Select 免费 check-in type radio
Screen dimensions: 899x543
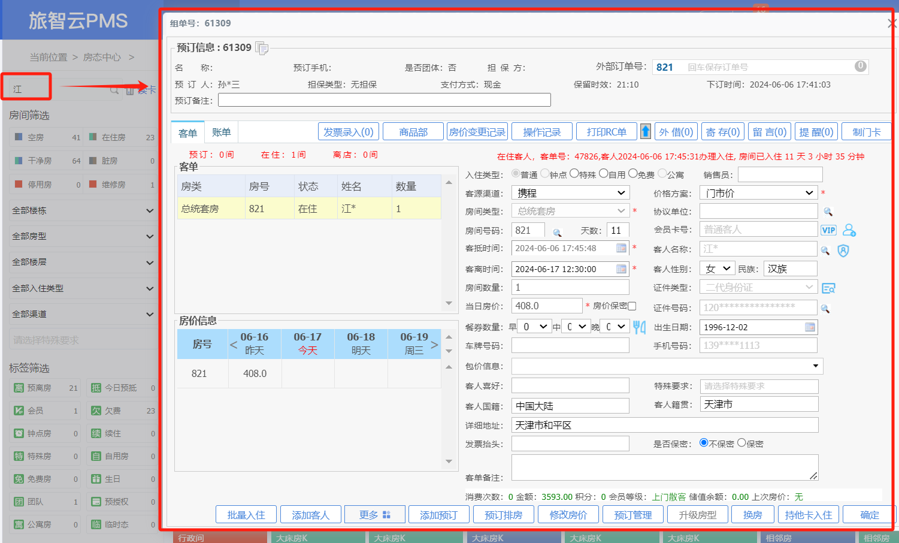632,174
